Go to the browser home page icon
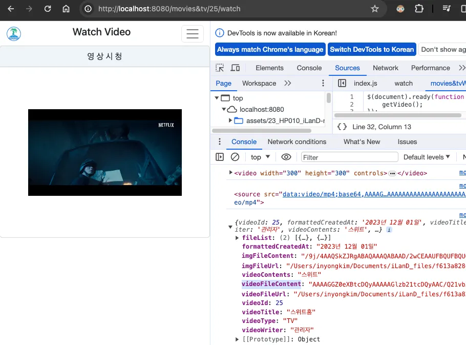The height and width of the screenshot is (345, 466). pos(66,9)
